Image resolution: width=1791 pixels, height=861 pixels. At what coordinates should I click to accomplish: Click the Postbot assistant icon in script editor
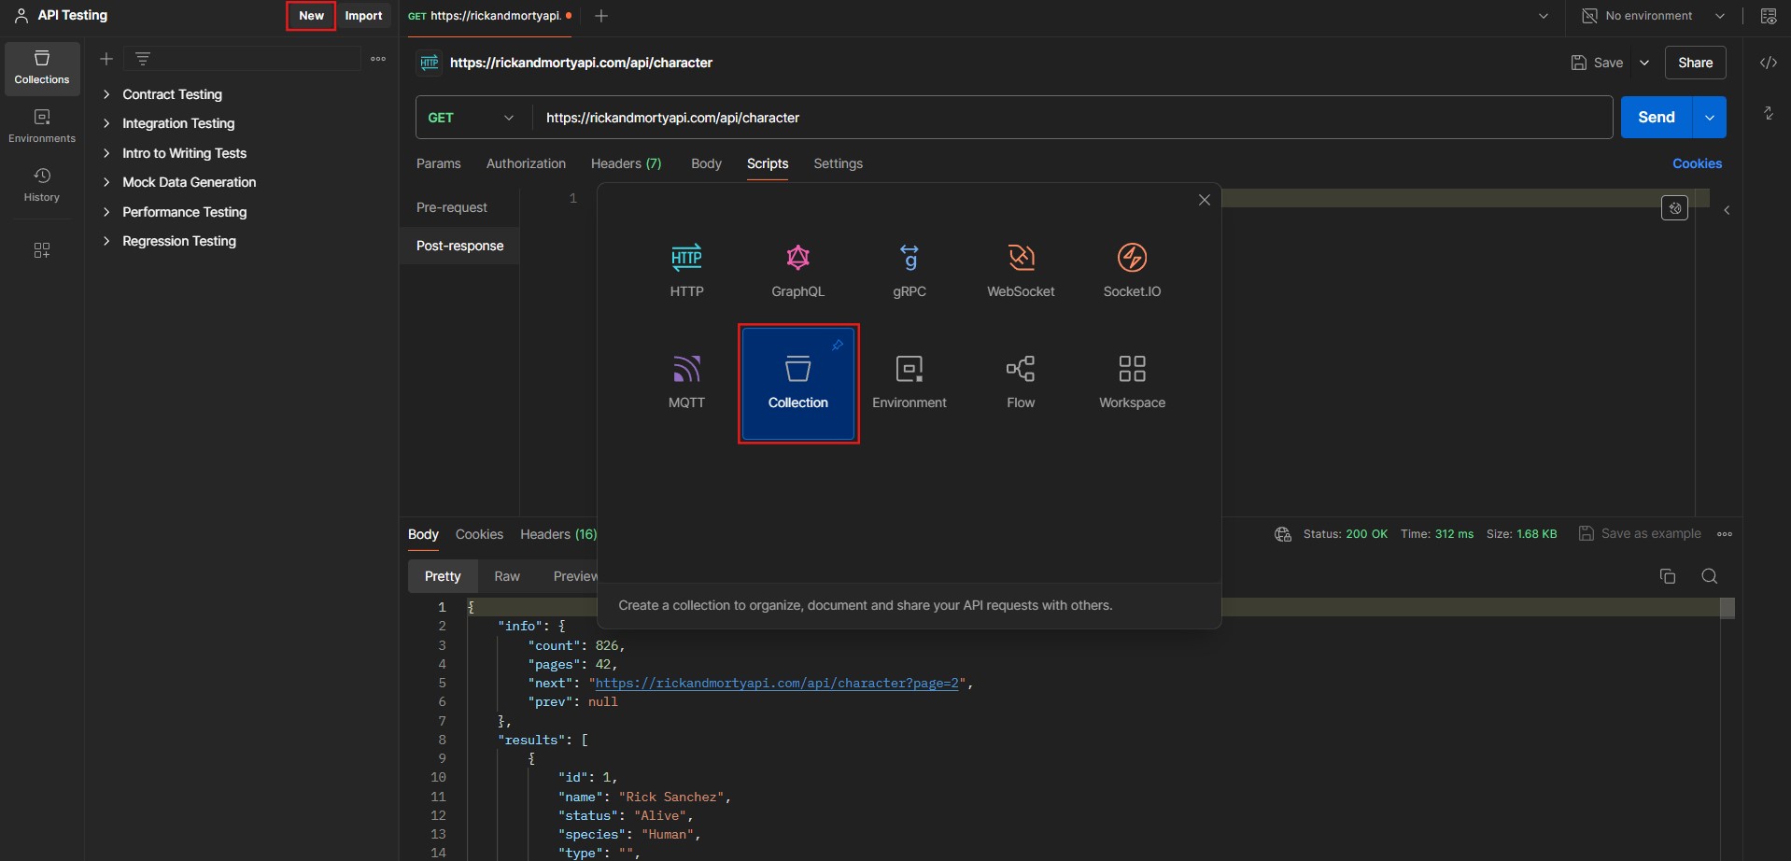(1674, 208)
